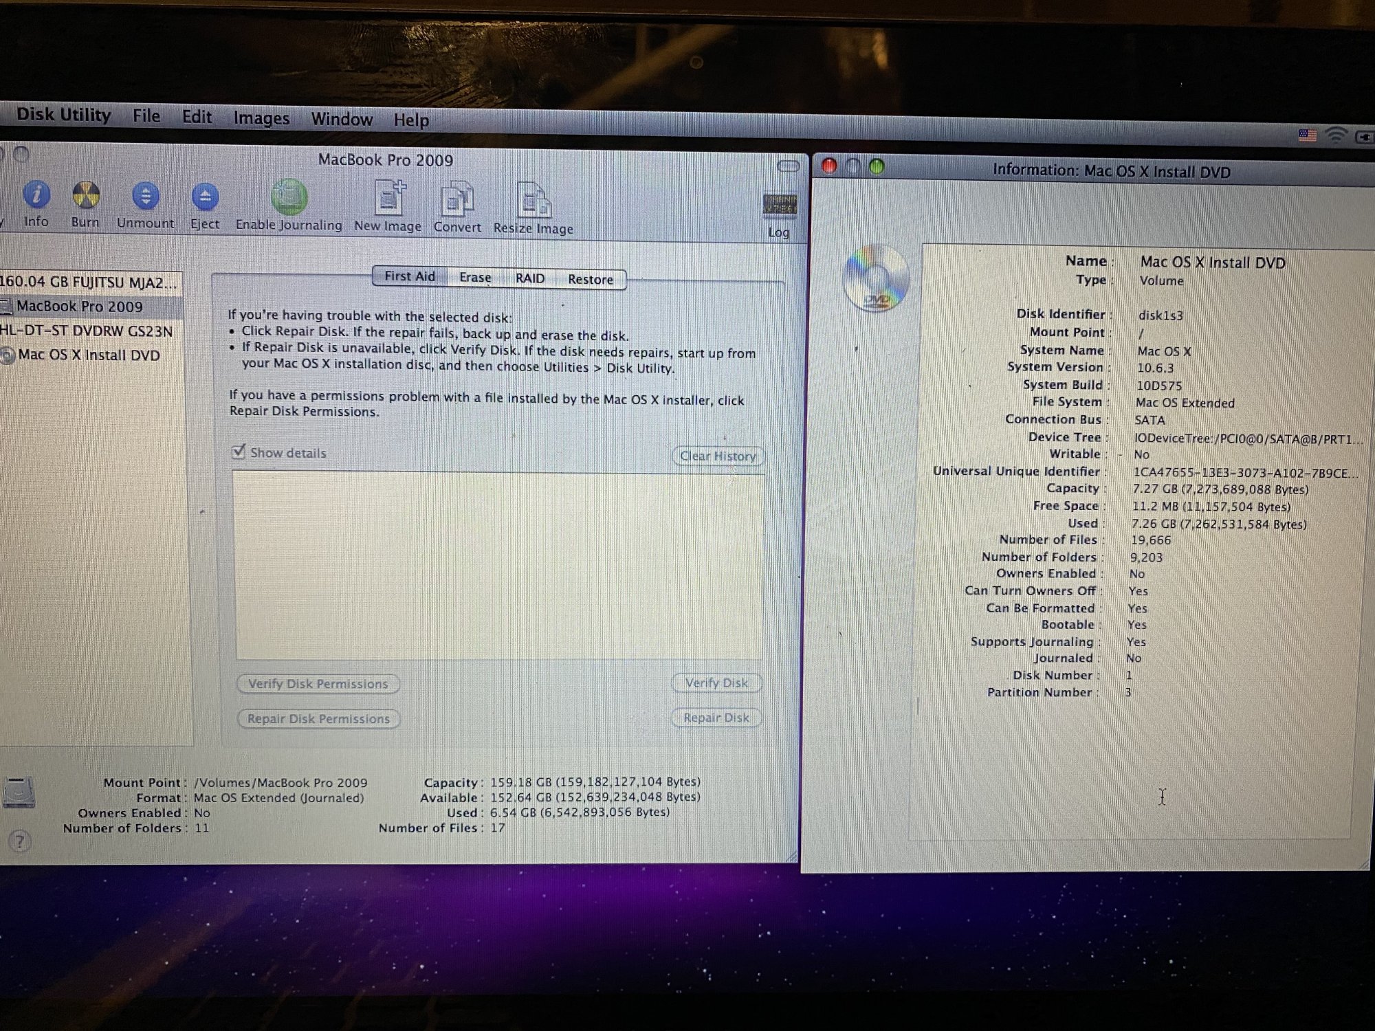Zoom the Information window with green button

(877, 166)
